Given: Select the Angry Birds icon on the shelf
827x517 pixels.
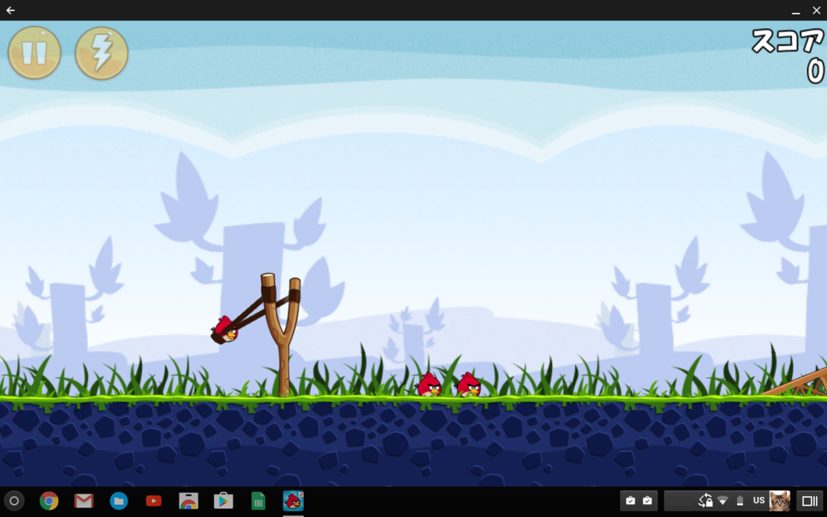Looking at the screenshot, I should tap(292, 501).
